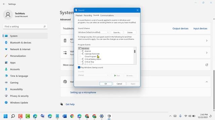
Task: Click the Settings back arrow
Action: 4,4
